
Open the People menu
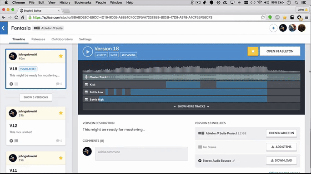coord(101,3)
